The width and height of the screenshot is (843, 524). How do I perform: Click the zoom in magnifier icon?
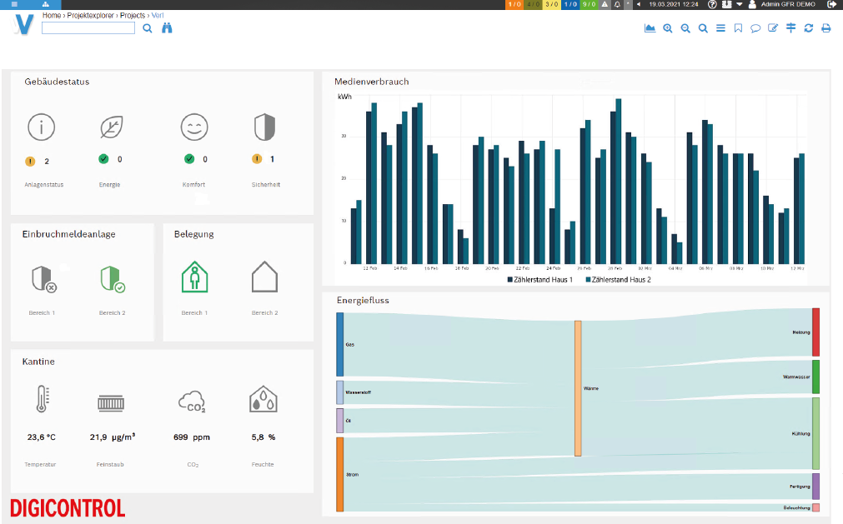point(668,28)
